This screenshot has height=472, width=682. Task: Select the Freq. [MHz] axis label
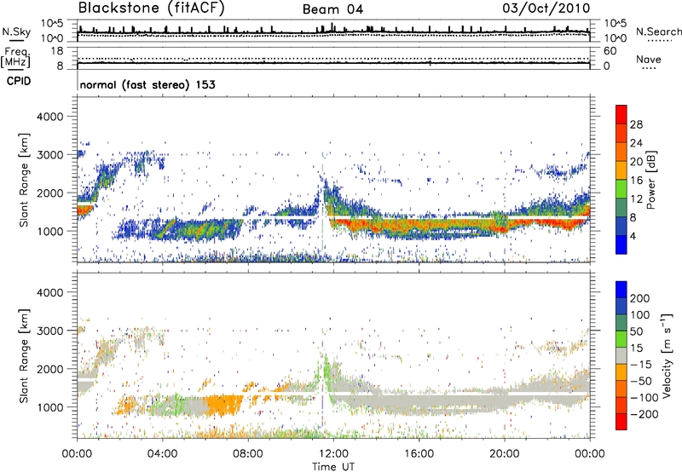tap(15, 57)
